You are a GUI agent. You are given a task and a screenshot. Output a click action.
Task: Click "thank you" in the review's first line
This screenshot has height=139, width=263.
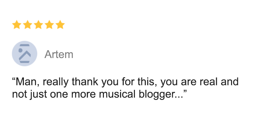tap(95, 82)
